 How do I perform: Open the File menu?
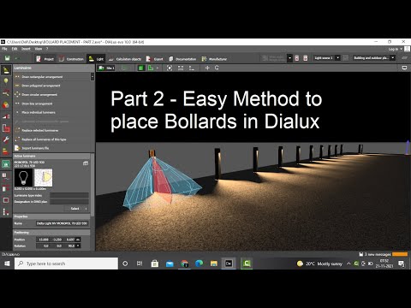(4, 49)
